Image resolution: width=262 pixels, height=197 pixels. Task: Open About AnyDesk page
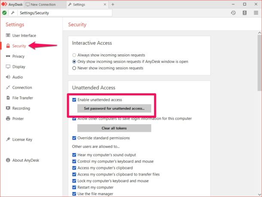coord(26,160)
